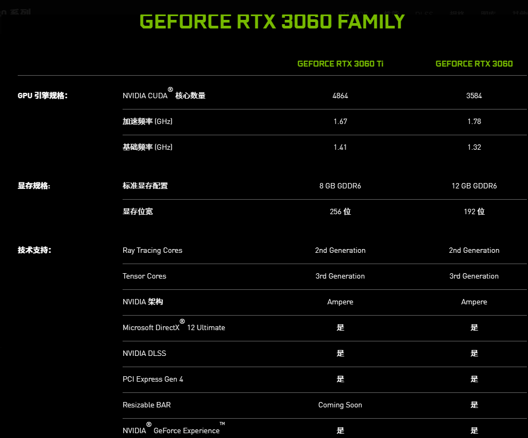Select the NVIDIA DLSS row label
Image resolution: width=528 pixels, height=438 pixels.
144,353
